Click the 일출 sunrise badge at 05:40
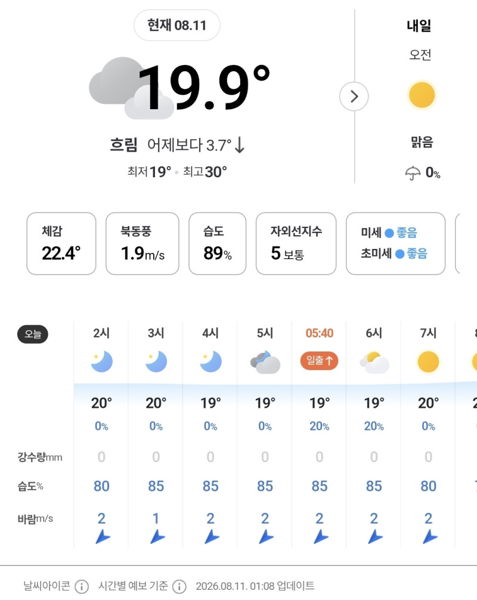The image size is (477, 600). coord(319,361)
